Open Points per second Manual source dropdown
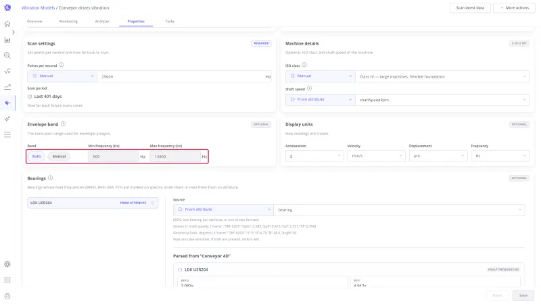Viewport: 541px width, 304px height. tap(62, 76)
